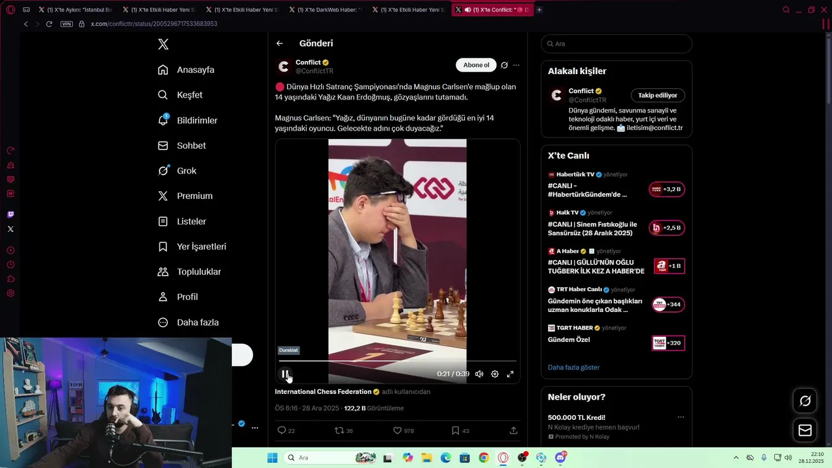Expand the video to fullscreen
832x468 pixels.
coord(510,374)
